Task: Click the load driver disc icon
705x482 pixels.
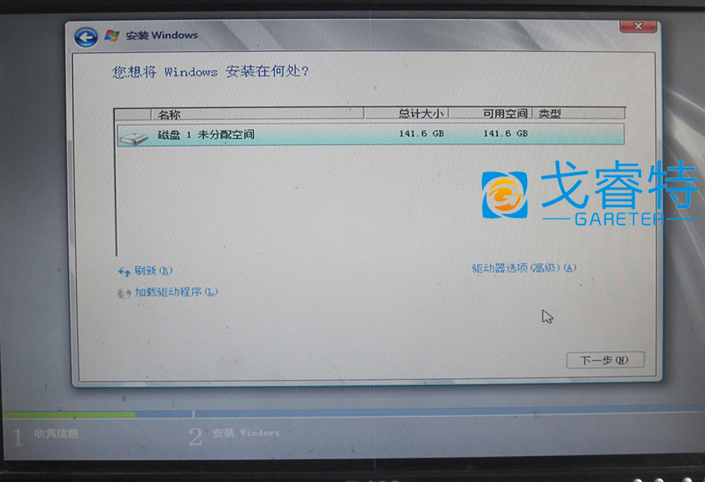Action: [x=124, y=293]
